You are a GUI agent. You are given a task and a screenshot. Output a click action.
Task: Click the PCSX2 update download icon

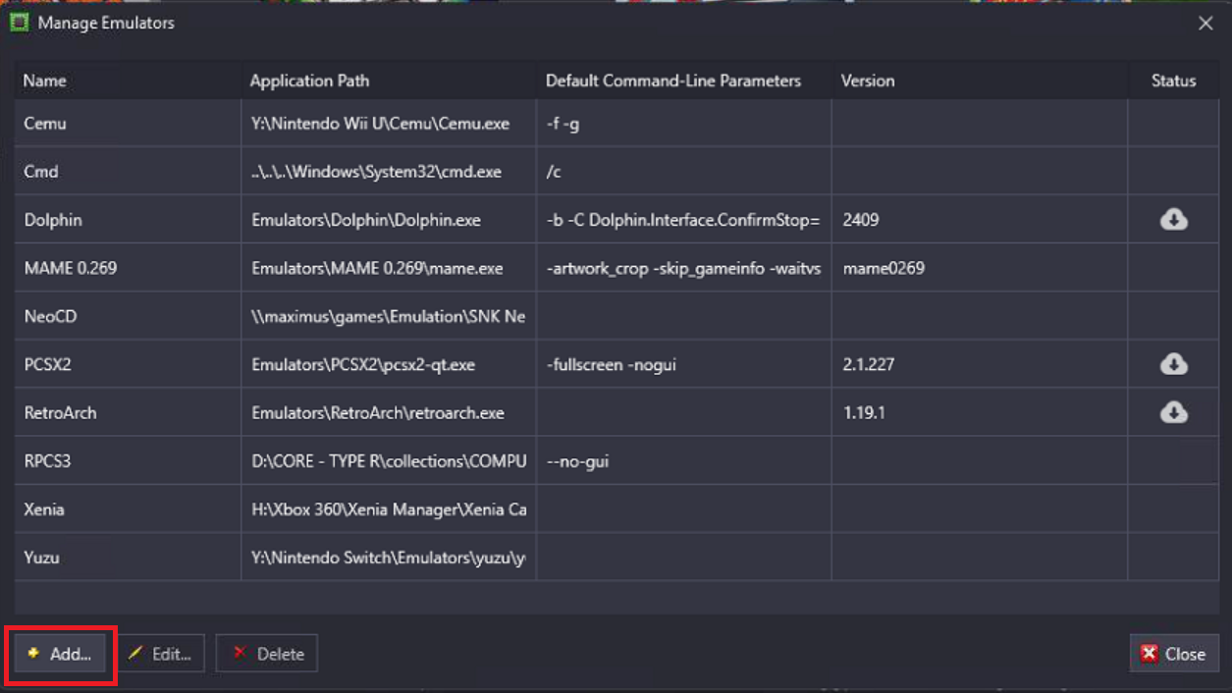coord(1173,364)
